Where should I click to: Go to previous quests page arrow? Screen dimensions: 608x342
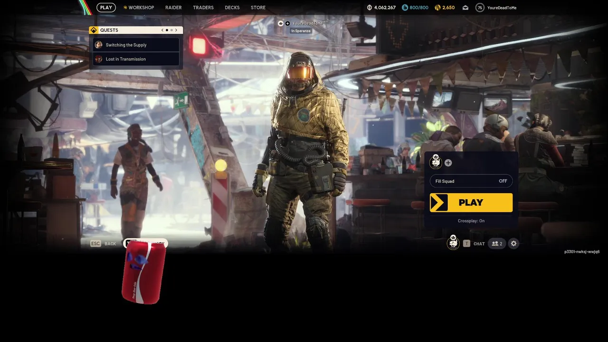pos(162,30)
